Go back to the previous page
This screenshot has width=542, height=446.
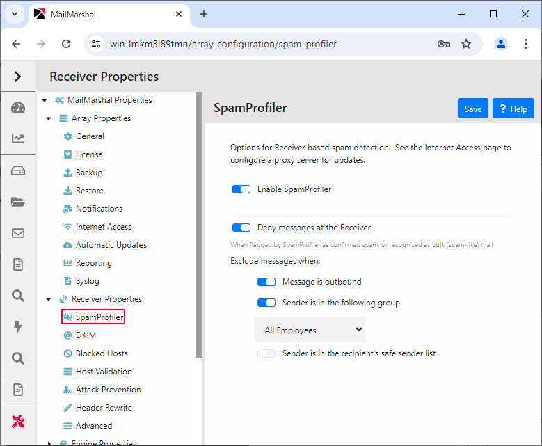pyautogui.click(x=16, y=44)
